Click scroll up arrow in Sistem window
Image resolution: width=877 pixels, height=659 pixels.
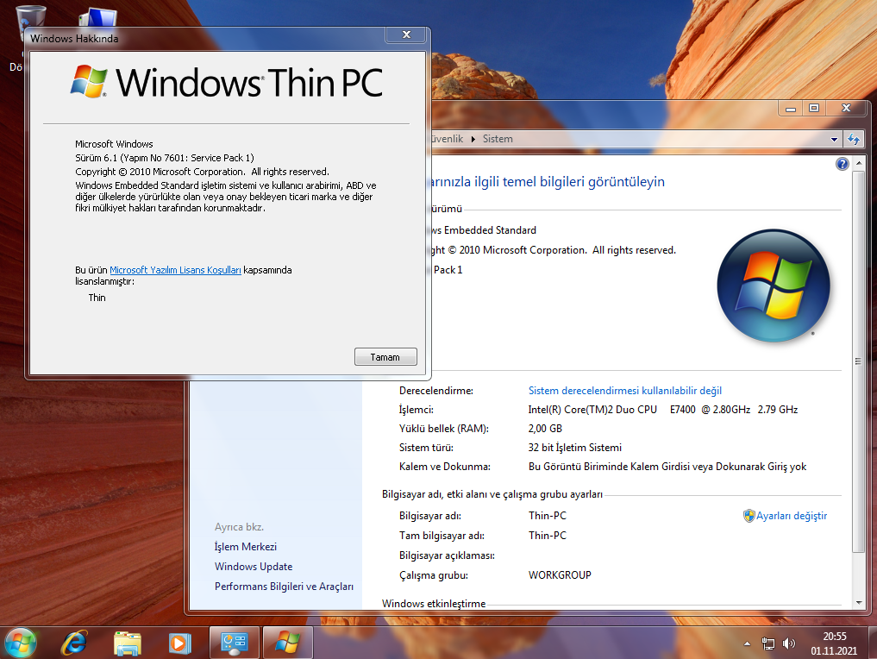pyautogui.click(x=859, y=163)
